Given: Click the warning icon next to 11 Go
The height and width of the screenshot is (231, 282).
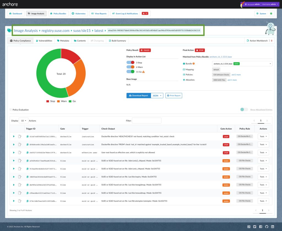Looking at the screenshot, I should (143, 72).
